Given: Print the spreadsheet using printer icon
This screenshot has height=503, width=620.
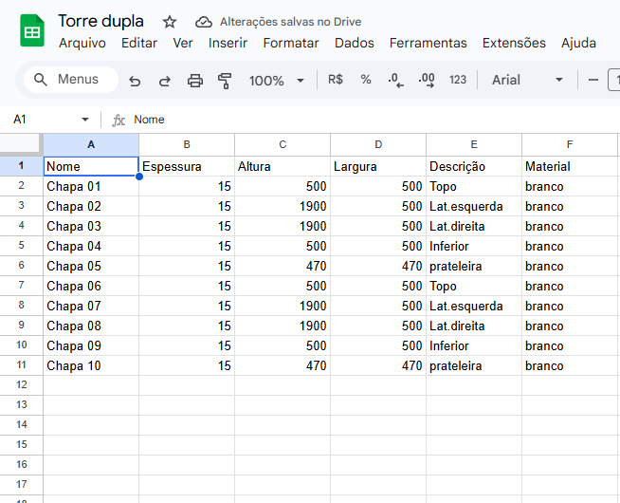Looking at the screenshot, I should coord(195,81).
